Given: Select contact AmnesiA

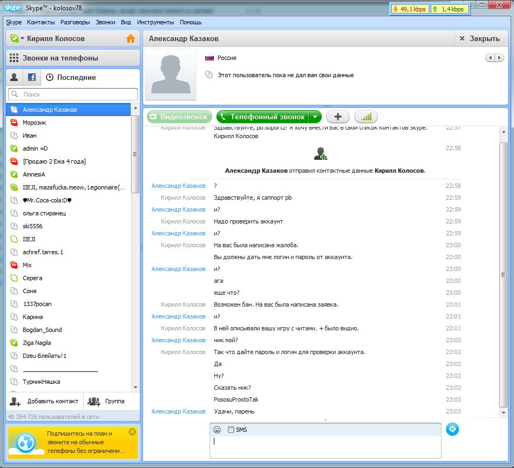Looking at the screenshot, I should [x=68, y=174].
